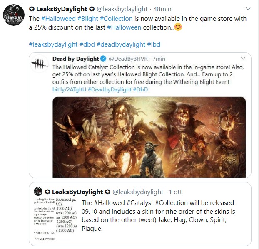
Task: Click the #leaksbydaylight hashtag
Action: (53, 44)
